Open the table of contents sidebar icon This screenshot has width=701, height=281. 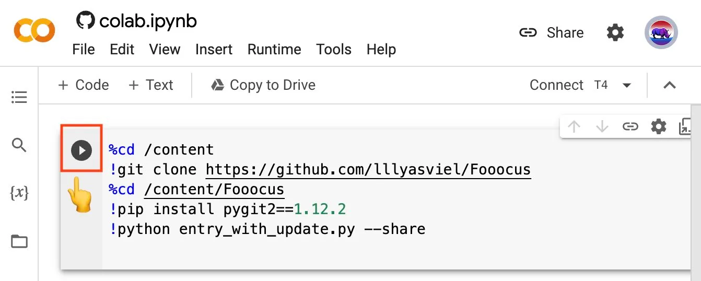19,97
